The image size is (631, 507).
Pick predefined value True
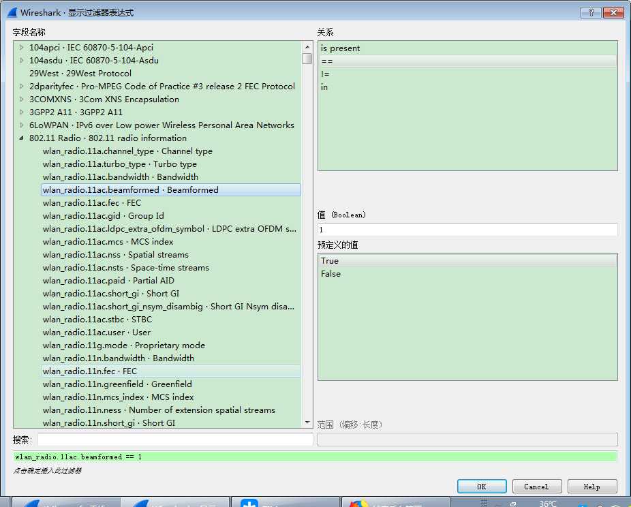click(x=467, y=261)
